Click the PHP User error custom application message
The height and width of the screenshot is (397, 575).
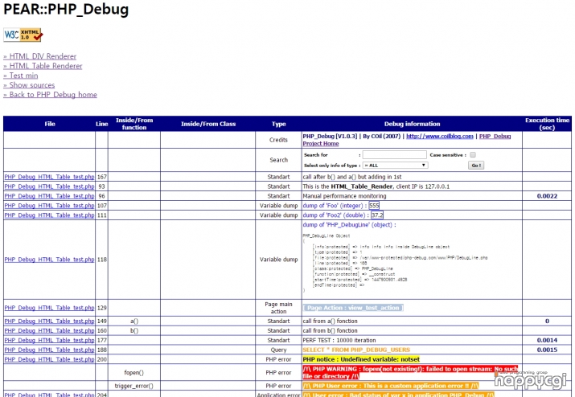pyautogui.click(x=391, y=386)
